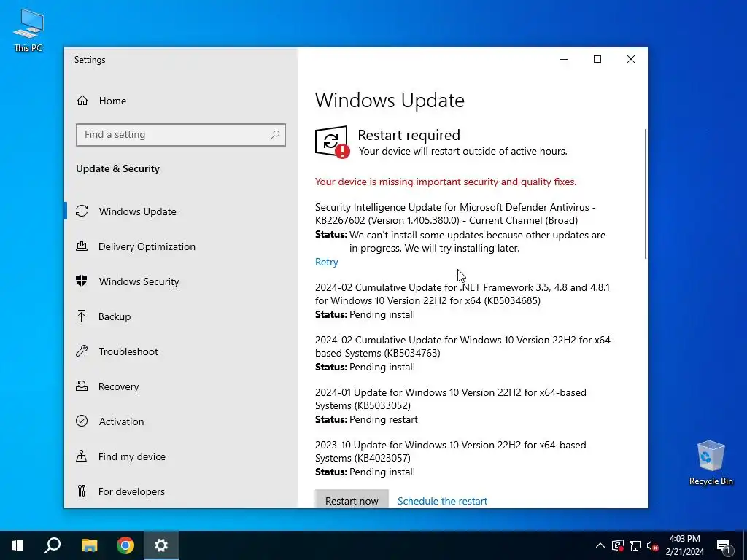Viewport: 747px width, 560px height.
Task: Click the Restart now button
Action: 352,499
